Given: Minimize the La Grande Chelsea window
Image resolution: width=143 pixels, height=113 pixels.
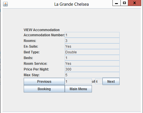Looking at the screenshot, I should [x=116, y=3].
